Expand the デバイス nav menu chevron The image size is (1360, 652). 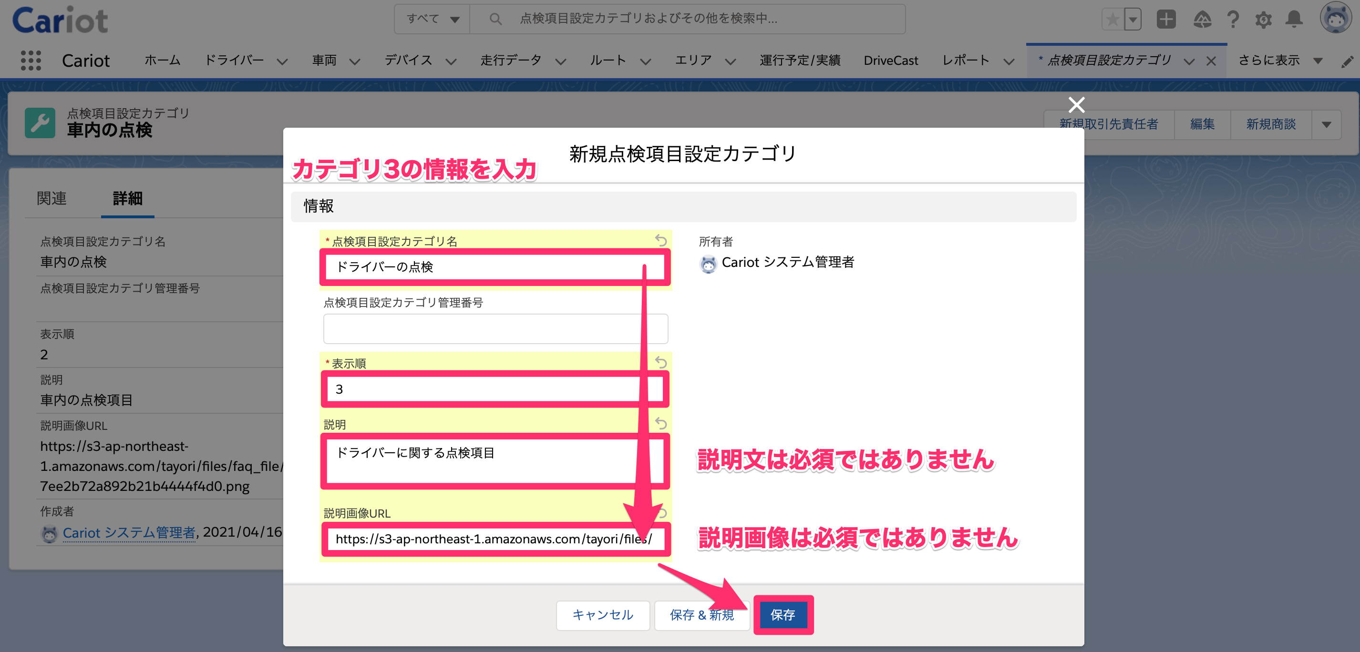[x=451, y=61]
